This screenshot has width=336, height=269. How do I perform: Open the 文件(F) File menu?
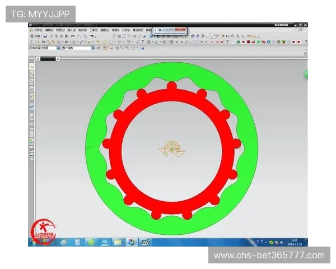[39, 30]
